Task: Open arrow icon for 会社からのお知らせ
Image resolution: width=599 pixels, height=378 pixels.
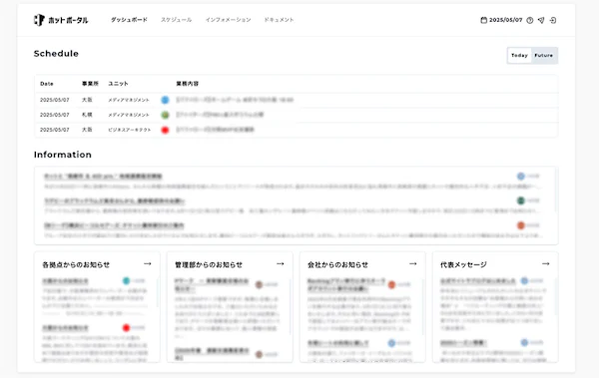Action: tap(413, 264)
